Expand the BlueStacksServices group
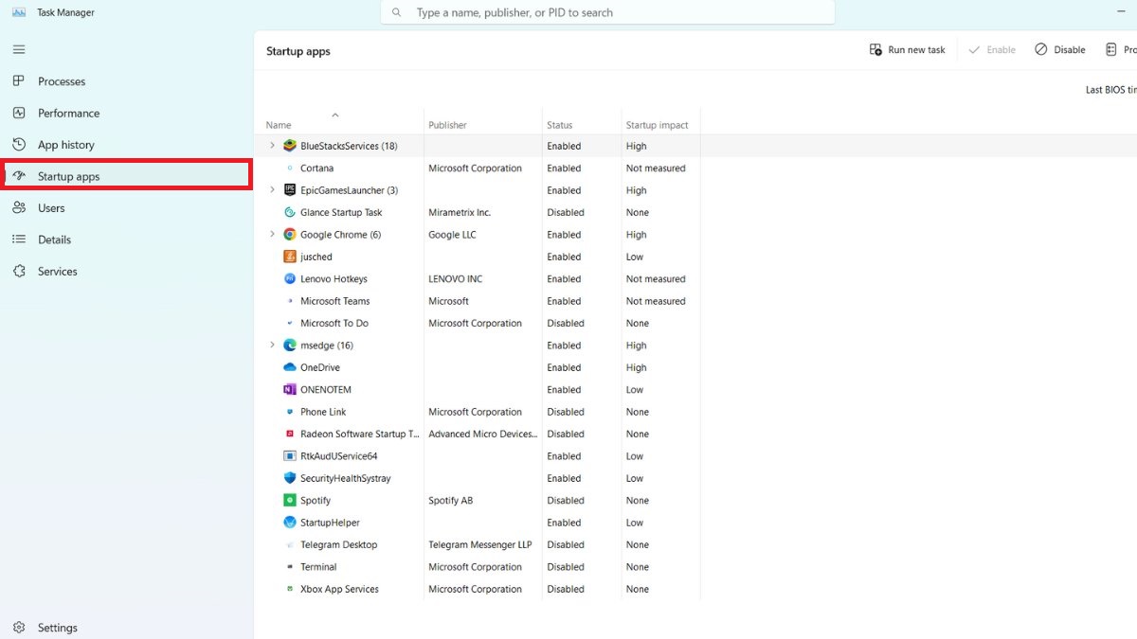This screenshot has width=1137, height=639. 273,146
